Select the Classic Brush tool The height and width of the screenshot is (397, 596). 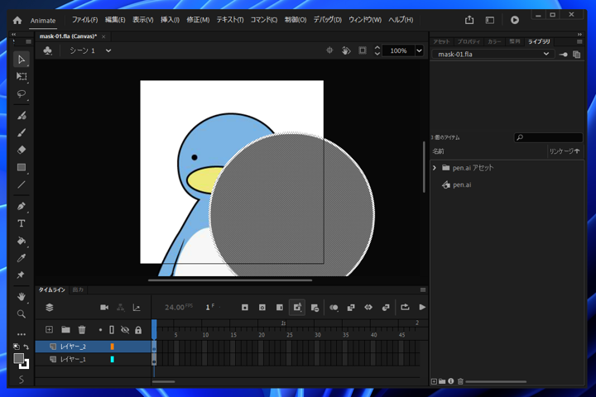click(x=22, y=132)
